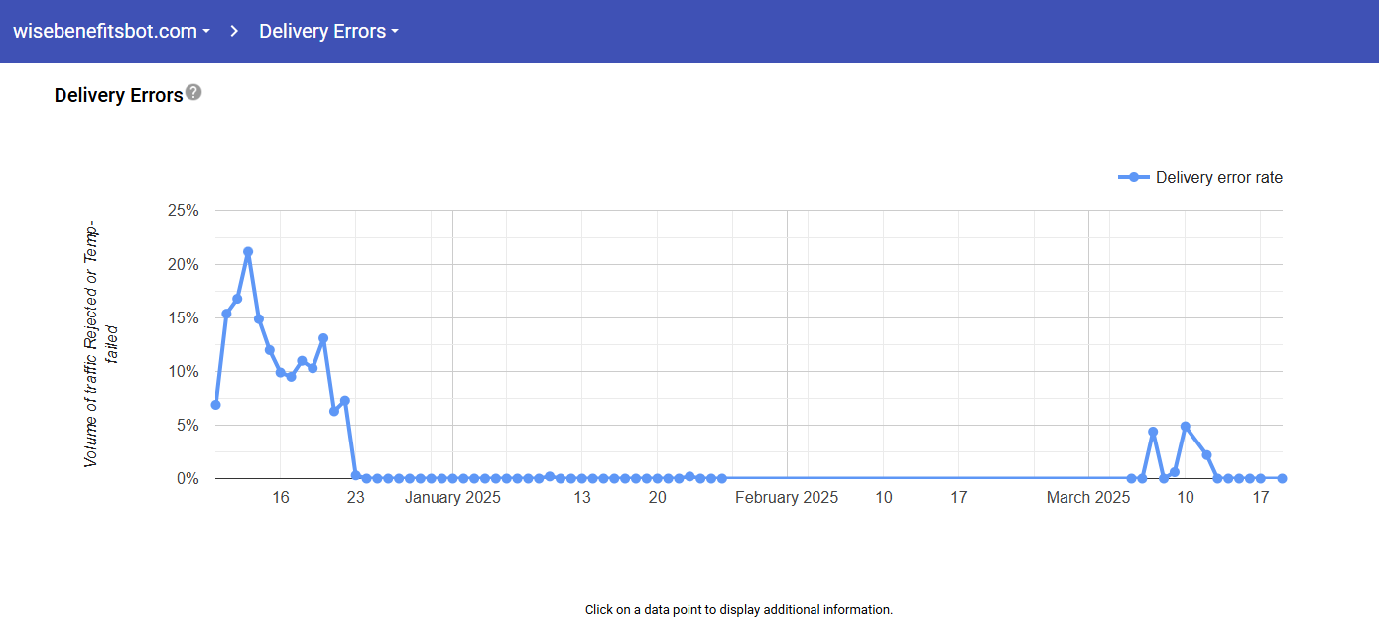Click the data point above the 23 label
The image size is (1379, 632).
[x=355, y=475]
